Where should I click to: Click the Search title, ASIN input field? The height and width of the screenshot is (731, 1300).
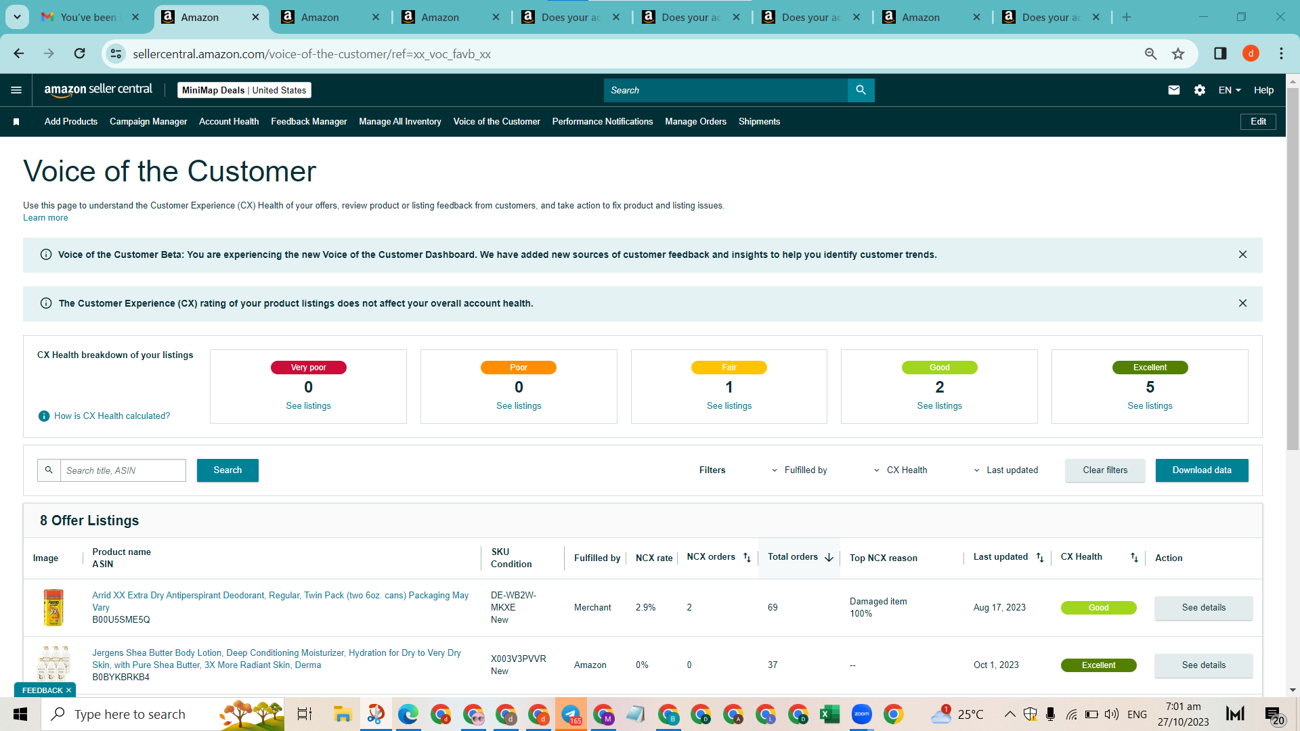pos(123,470)
